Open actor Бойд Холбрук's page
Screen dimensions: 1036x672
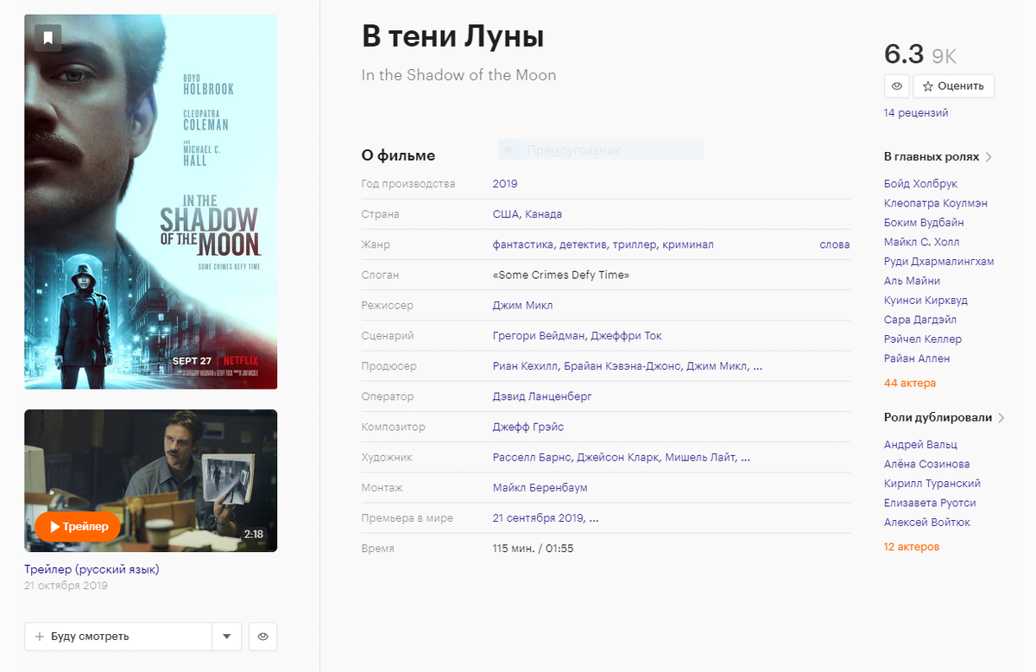coord(920,184)
